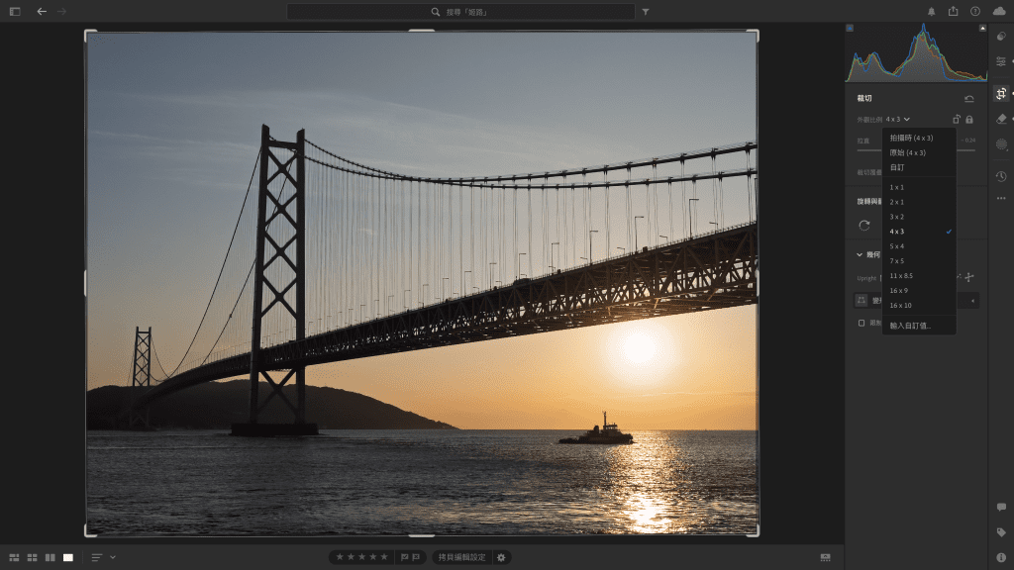1014x570 pixels.
Task: Expand the sort order dropdown arrow
Action: 113,557
